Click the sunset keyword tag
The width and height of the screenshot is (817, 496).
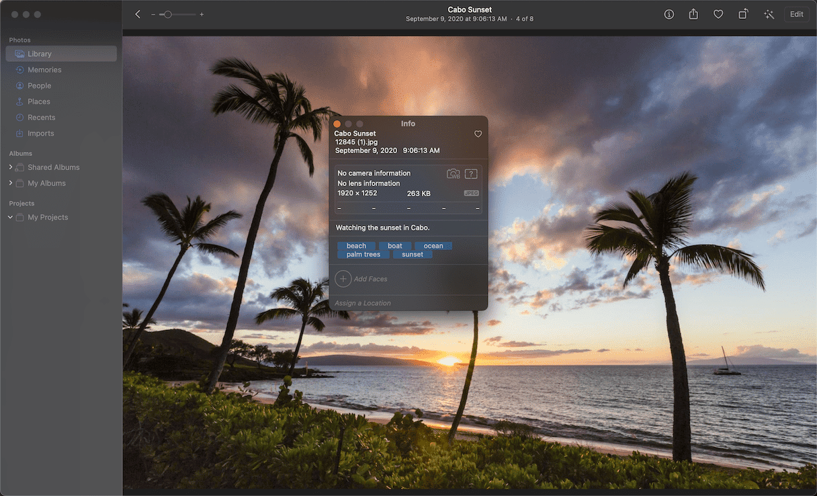click(x=413, y=255)
